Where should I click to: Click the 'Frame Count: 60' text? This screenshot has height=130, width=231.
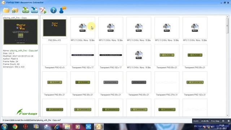(x=11, y=64)
